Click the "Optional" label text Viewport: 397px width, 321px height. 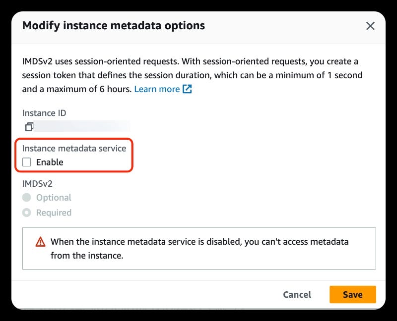[54, 198]
